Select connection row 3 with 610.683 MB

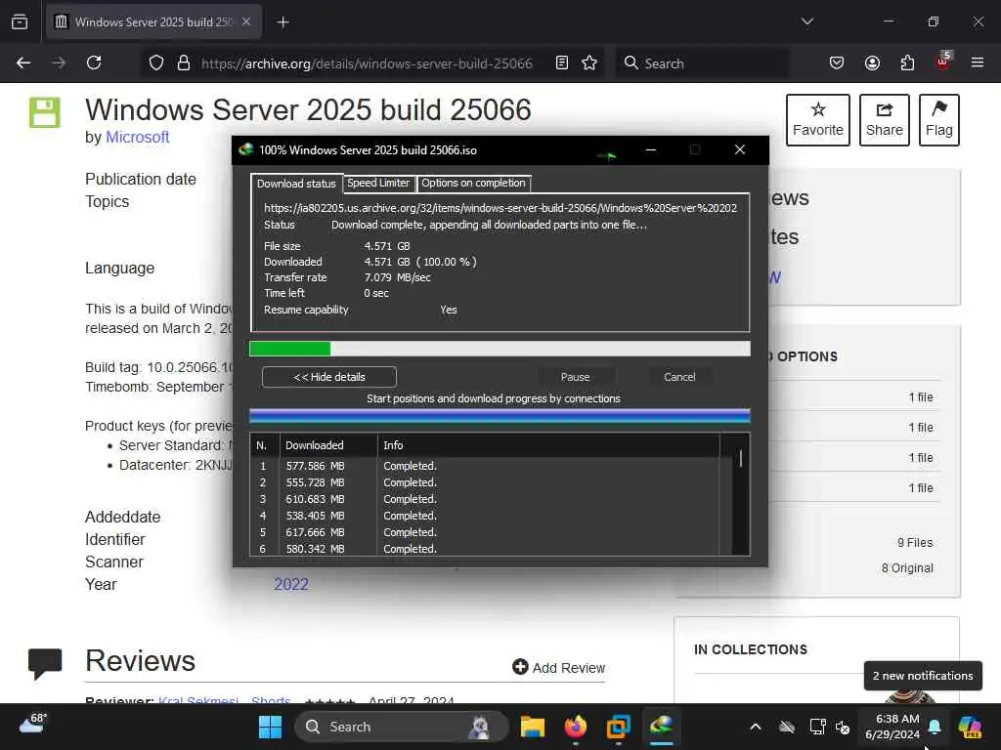pos(485,499)
